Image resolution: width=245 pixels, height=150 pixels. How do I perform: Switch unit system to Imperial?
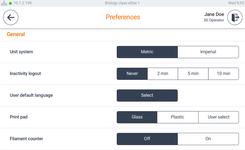pos(208,52)
